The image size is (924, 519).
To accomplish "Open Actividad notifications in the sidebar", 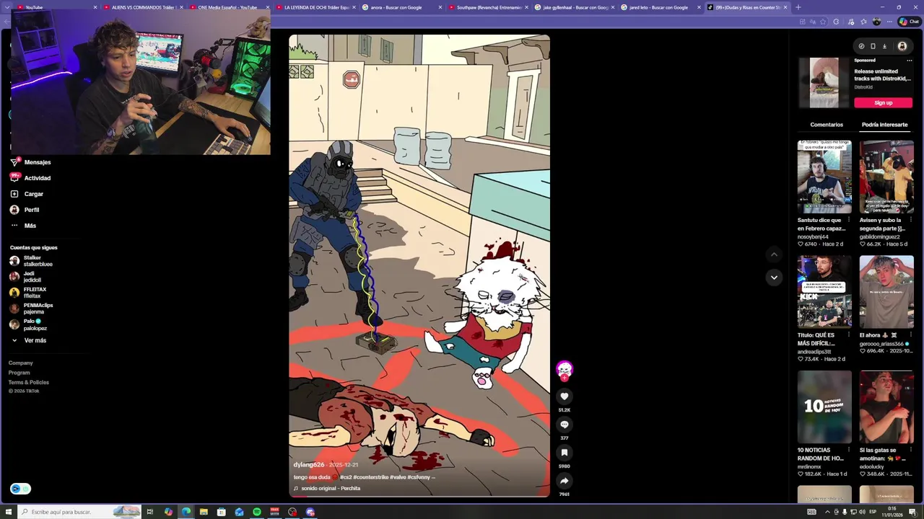I will (30, 178).
